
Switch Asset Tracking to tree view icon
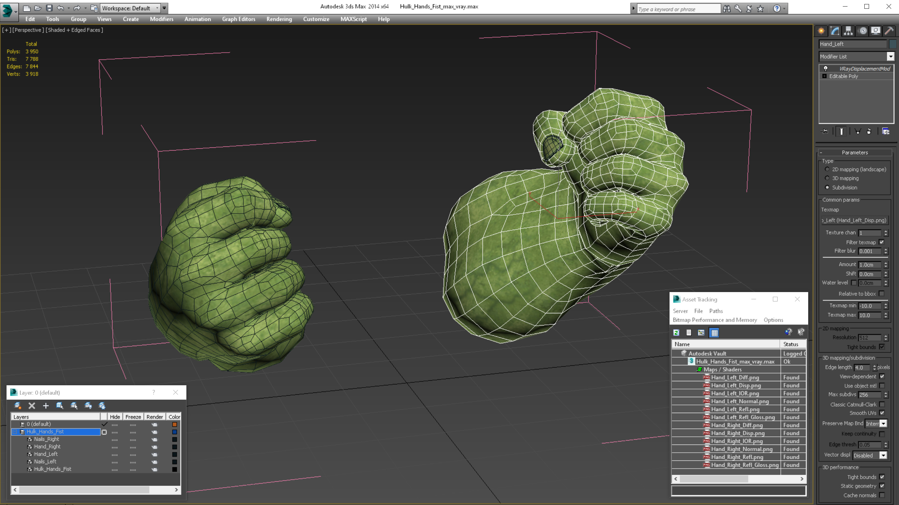click(701, 333)
